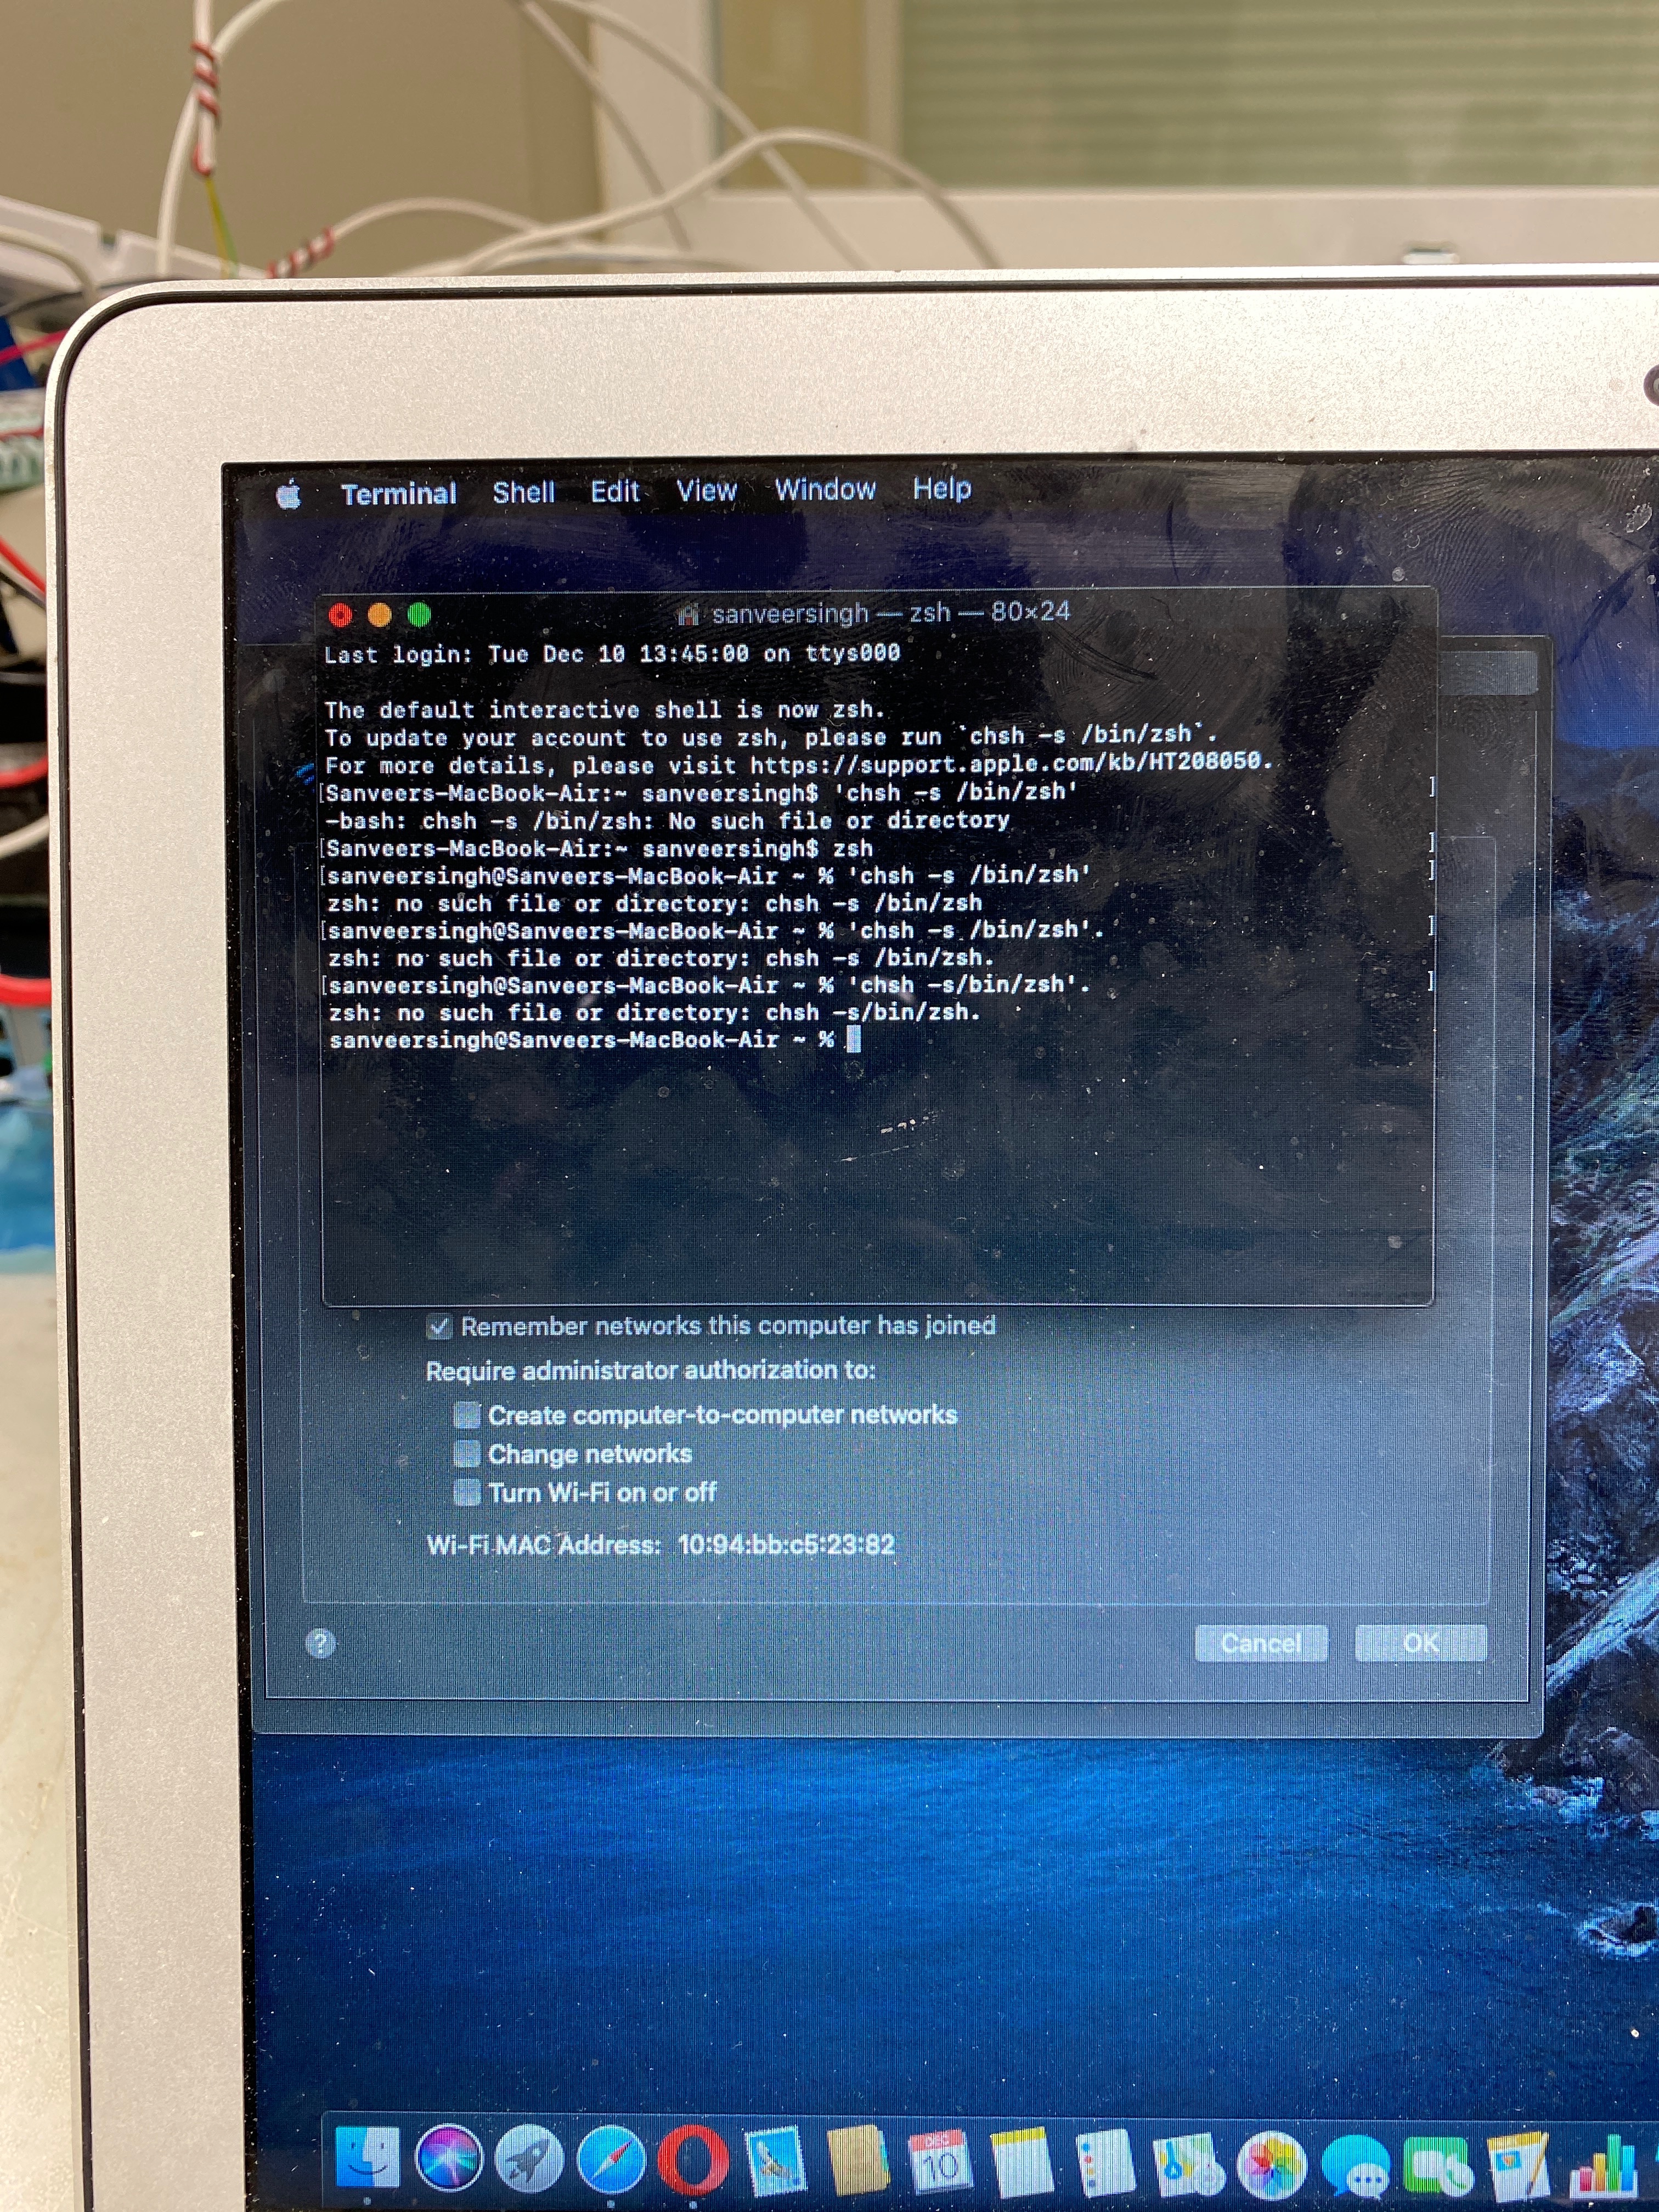Tick Turn Wi-Fi on or off checkbox
Viewport: 1659px width, 2212px height.
(467, 1492)
